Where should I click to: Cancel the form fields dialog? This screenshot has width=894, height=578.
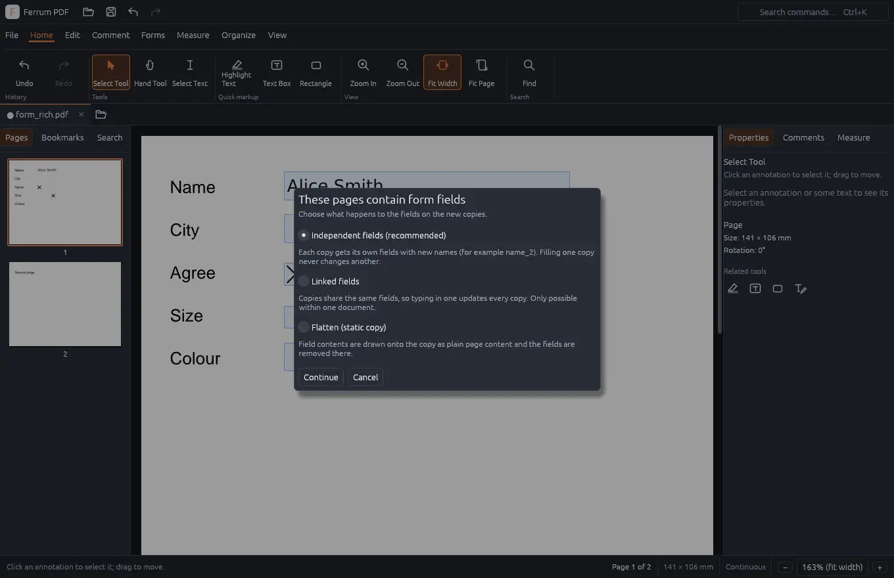pos(365,377)
